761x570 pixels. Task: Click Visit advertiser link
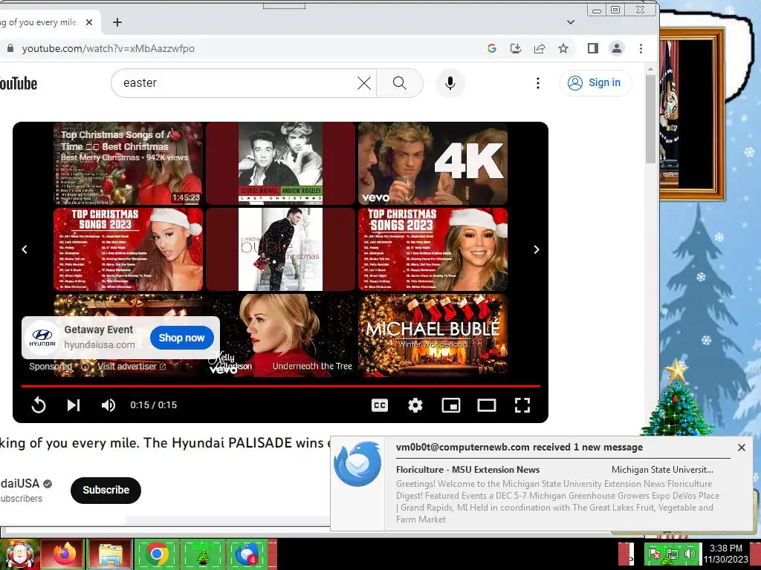click(132, 367)
